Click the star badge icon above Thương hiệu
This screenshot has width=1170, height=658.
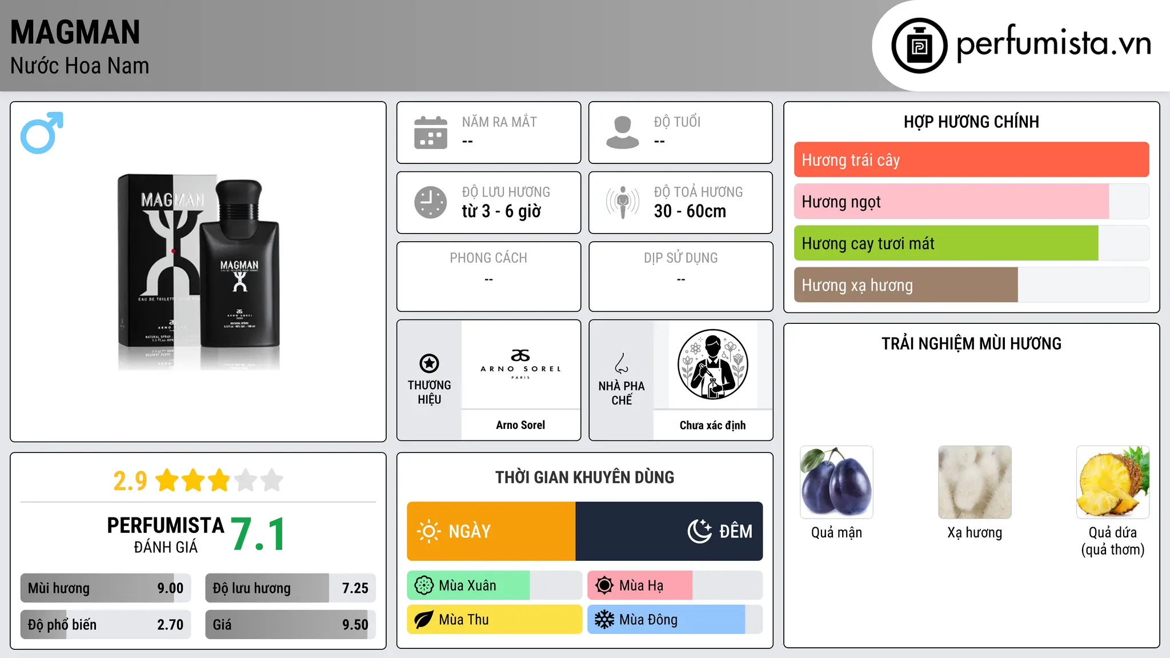[429, 363]
